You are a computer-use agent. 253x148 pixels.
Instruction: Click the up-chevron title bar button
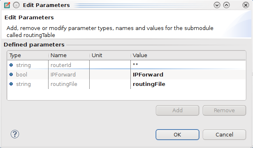tap(226, 5)
